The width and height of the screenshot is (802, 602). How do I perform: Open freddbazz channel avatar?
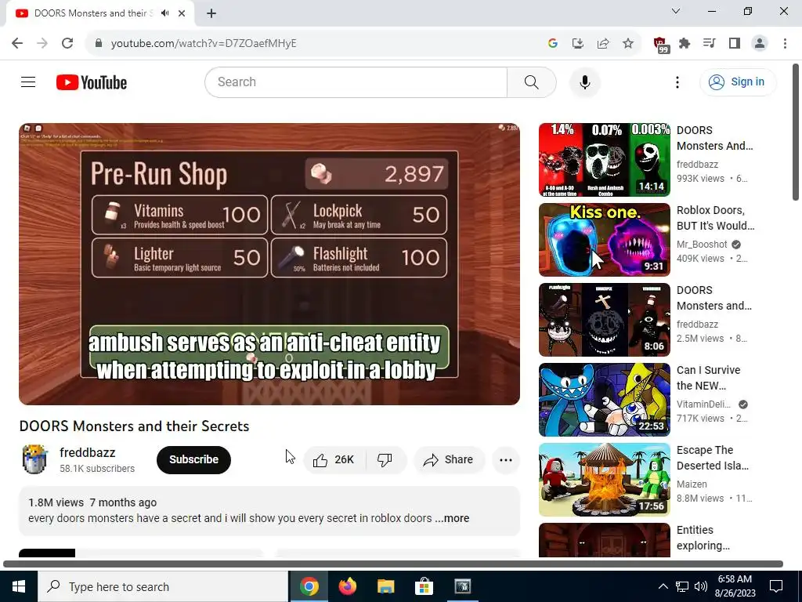[34, 459]
